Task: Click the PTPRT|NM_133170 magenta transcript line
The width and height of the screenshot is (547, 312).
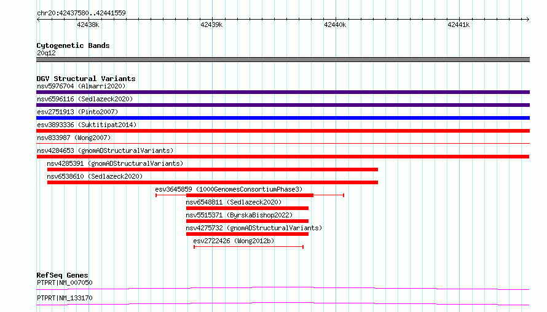Action: [x=283, y=303]
